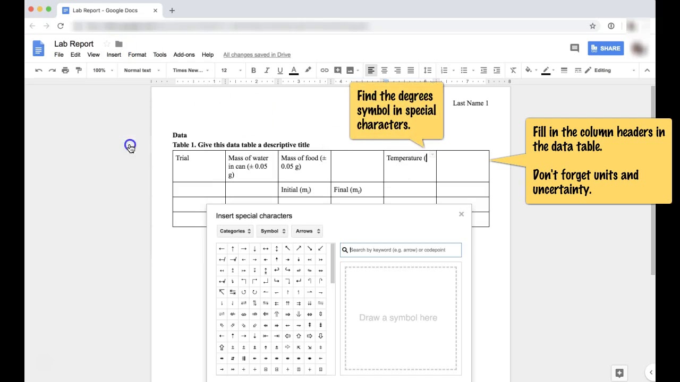Click the Lab Report document title
The width and height of the screenshot is (680, 382).
point(74,44)
